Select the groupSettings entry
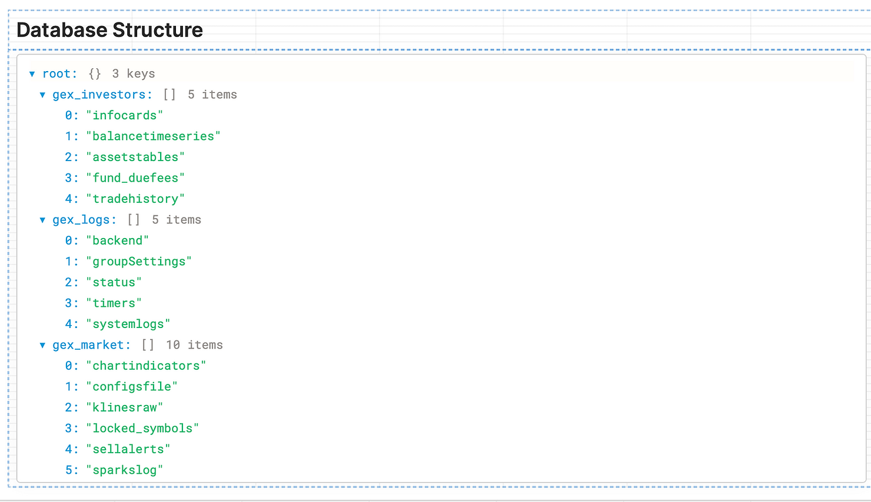 (x=139, y=261)
